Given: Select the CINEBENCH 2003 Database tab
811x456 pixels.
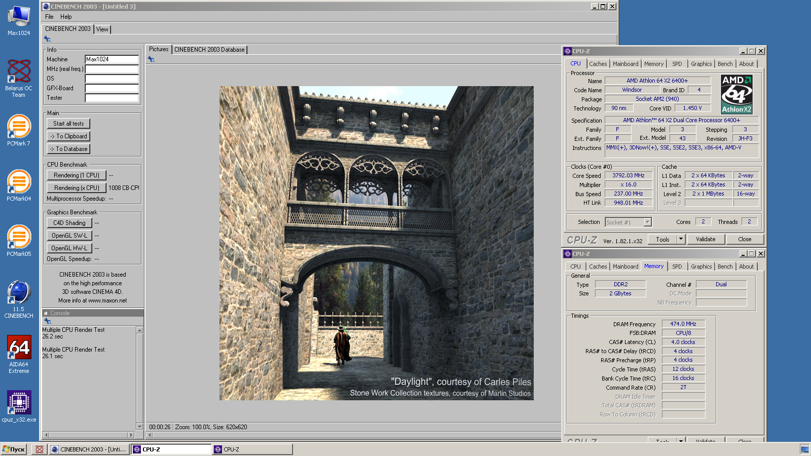Looking at the screenshot, I should pos(209,50).
